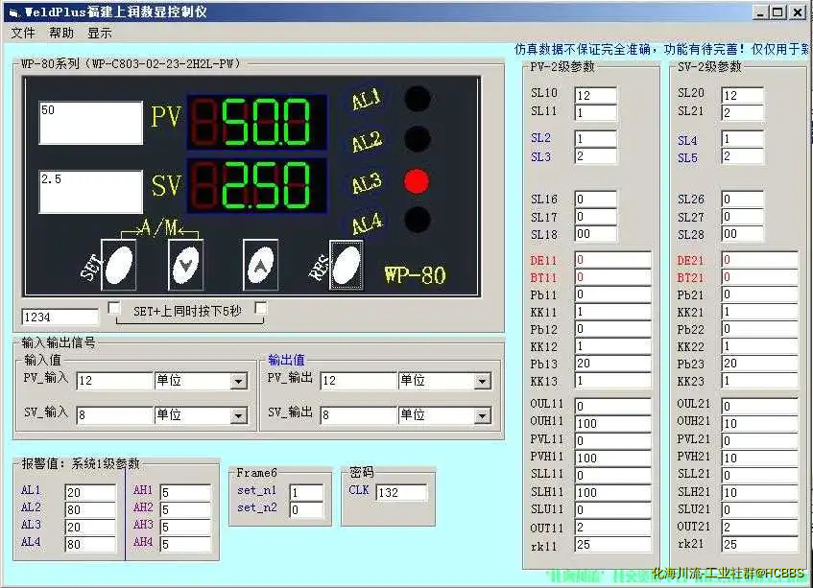Image resolution: width=813 pixels, height=588 pixels.
Task: Tick the checkbox right of SET+上同时按下5秒
Action: pyautogui.click(x=261, y=309)
